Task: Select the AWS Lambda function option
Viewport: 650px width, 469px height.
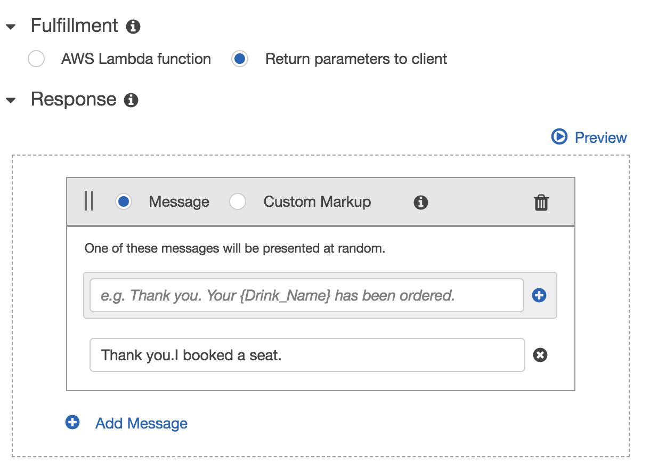Action: tap(36, 59)
